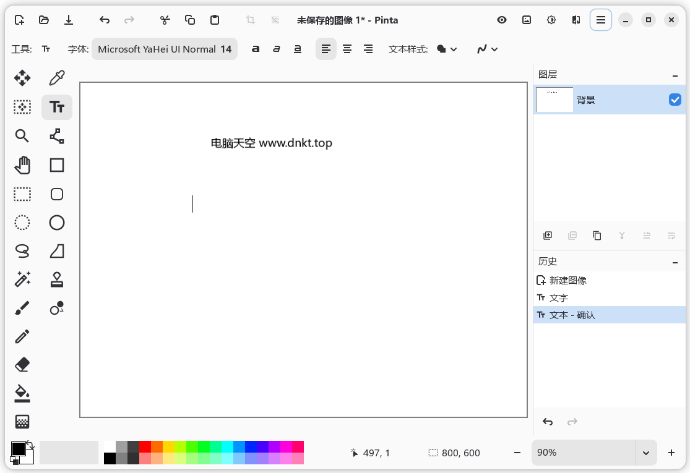The height and width of the screenshot is (473, 690).
Task: Select the Text tool in the toolbox
Action: click(x=57, y=107)
